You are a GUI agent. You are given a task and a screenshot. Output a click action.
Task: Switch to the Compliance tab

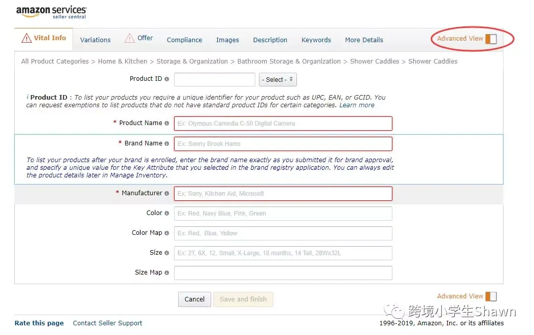[184, 40]
